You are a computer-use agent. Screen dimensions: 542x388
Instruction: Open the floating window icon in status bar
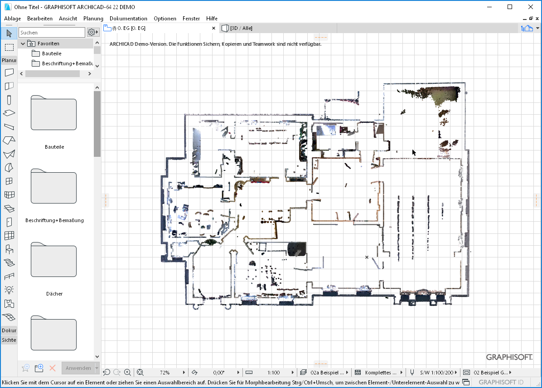[466, 382]
